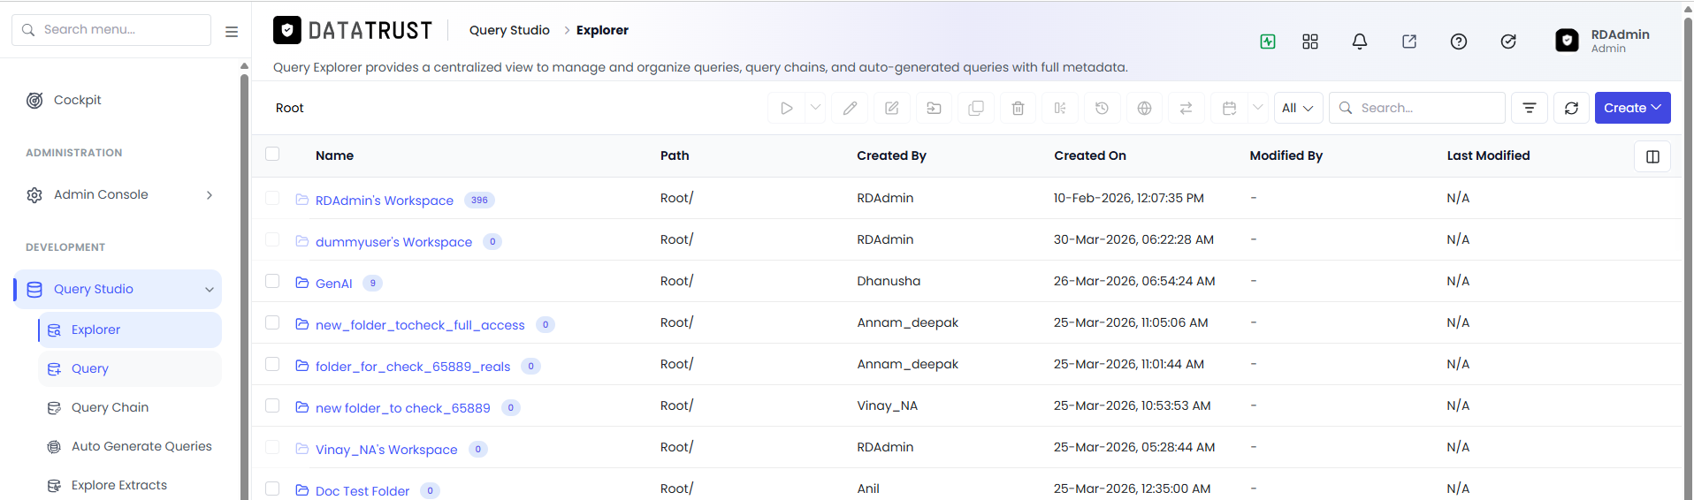Open the notifications bell
Image resolution: width=1694 pixels, height=500 pixels.
pyautogui.click(x=1360, y=42)
